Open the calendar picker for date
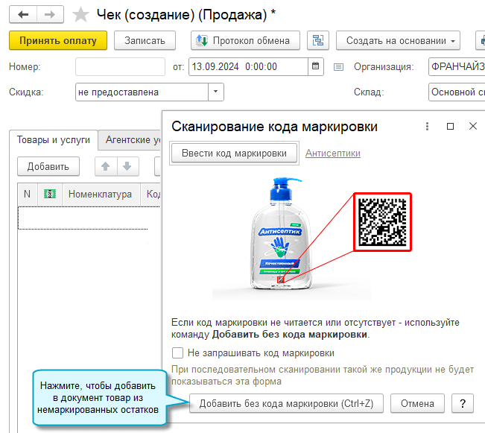Viewport: 485px width, 433px height. 316,66
